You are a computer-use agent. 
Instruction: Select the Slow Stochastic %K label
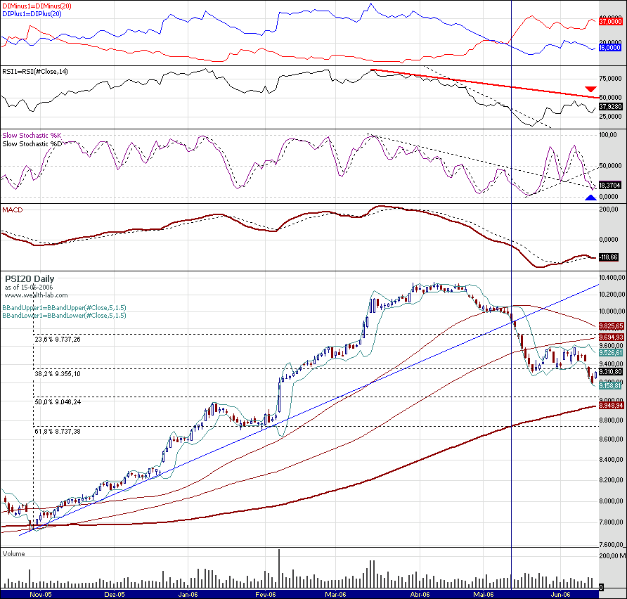(32, 136)
